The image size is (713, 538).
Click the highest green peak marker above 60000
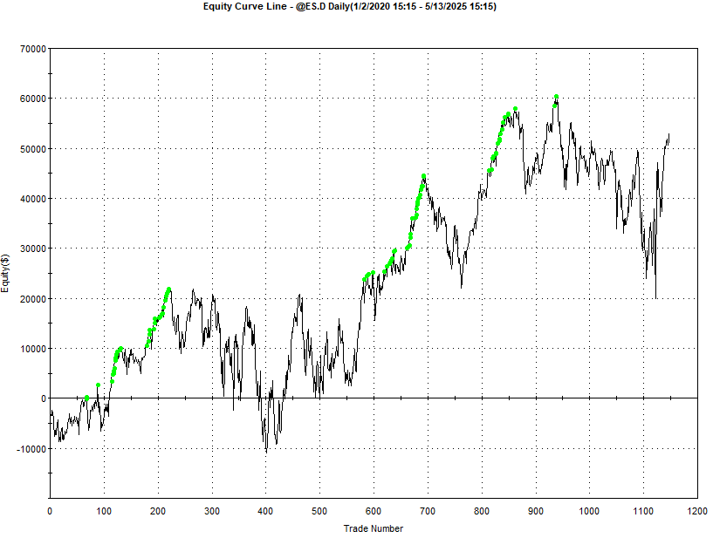[x=556, y=97]
